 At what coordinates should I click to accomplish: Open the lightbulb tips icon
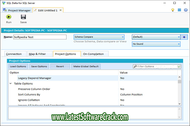[x=173, y=10]
